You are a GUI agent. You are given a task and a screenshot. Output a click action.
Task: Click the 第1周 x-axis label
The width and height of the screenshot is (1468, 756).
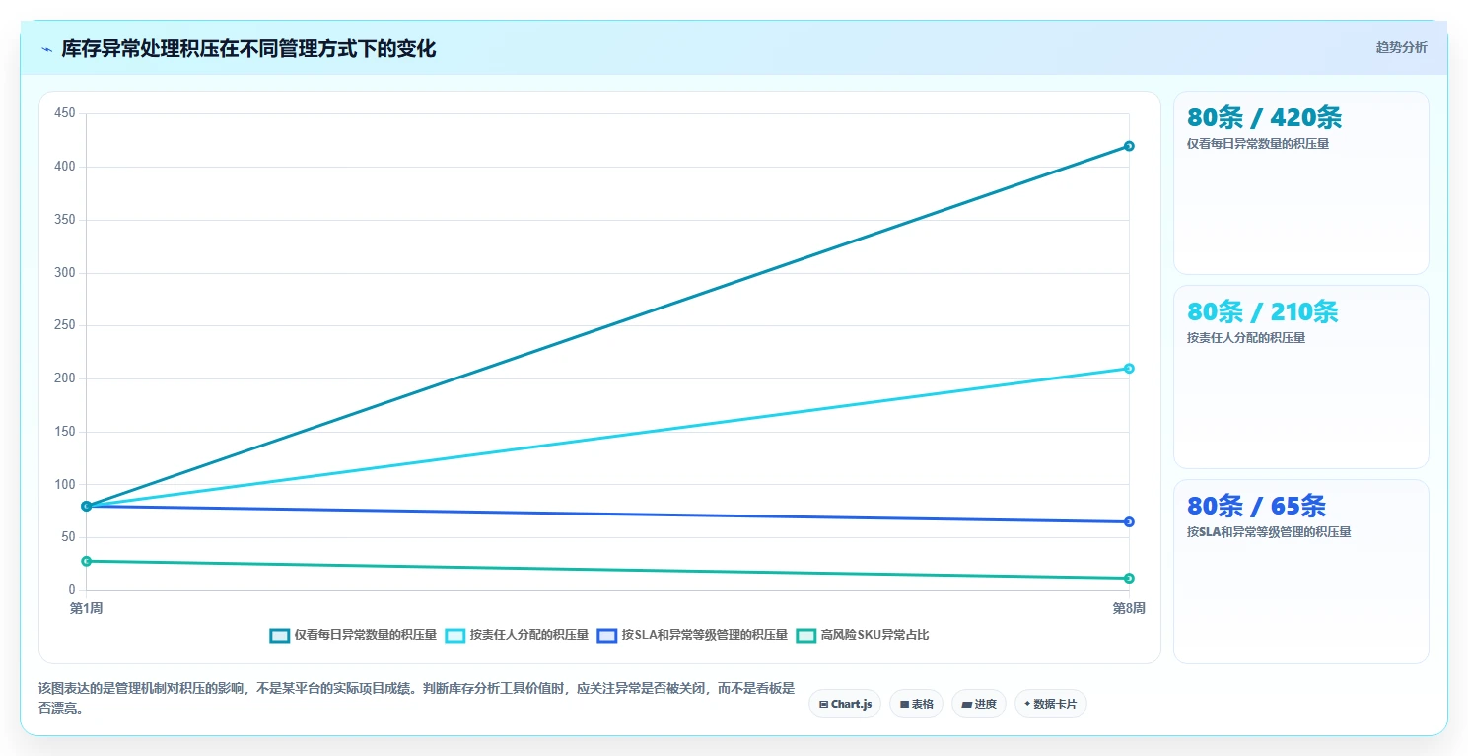pyautogui.click(x=86, y=608)
